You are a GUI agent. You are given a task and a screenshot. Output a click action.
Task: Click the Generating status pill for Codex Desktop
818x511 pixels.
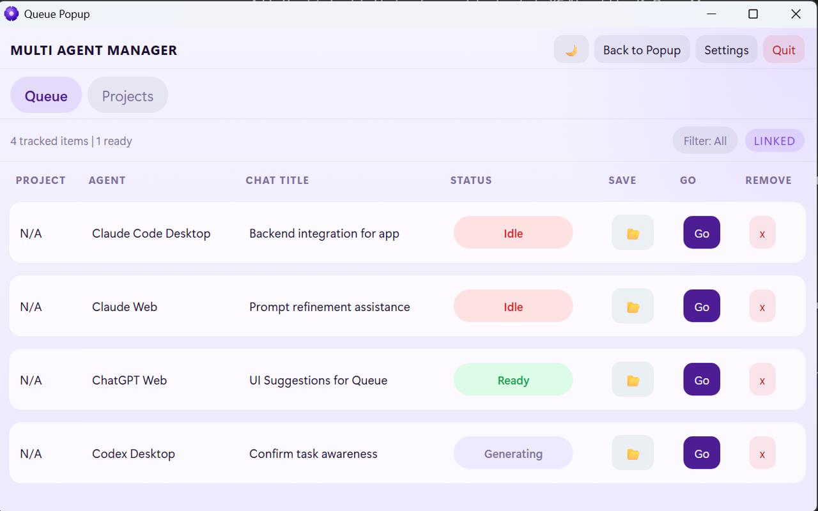tap(513, 453)
